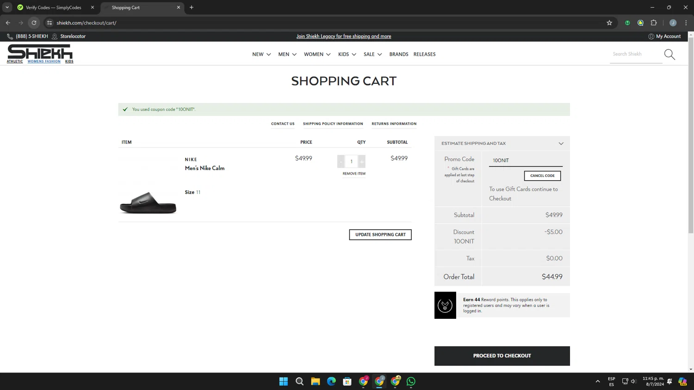
Task: Click the Shiekh logo
Action: (40, 51)
